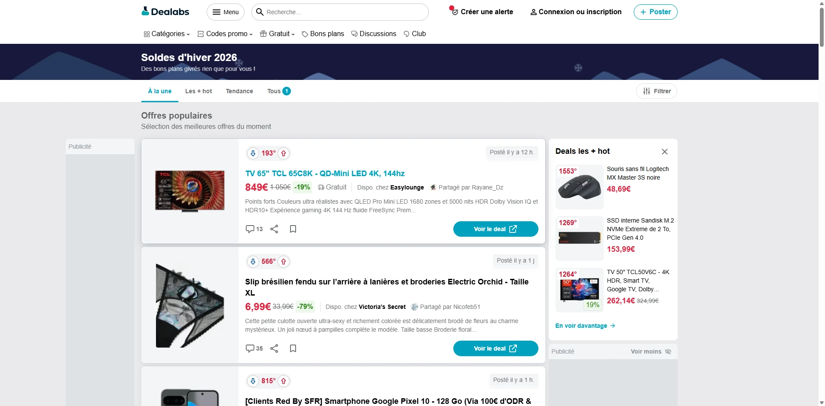Viewport: 825px width, 406px height.
Task: Focus the Recherche search field
Action: click(x=344, y=12)
